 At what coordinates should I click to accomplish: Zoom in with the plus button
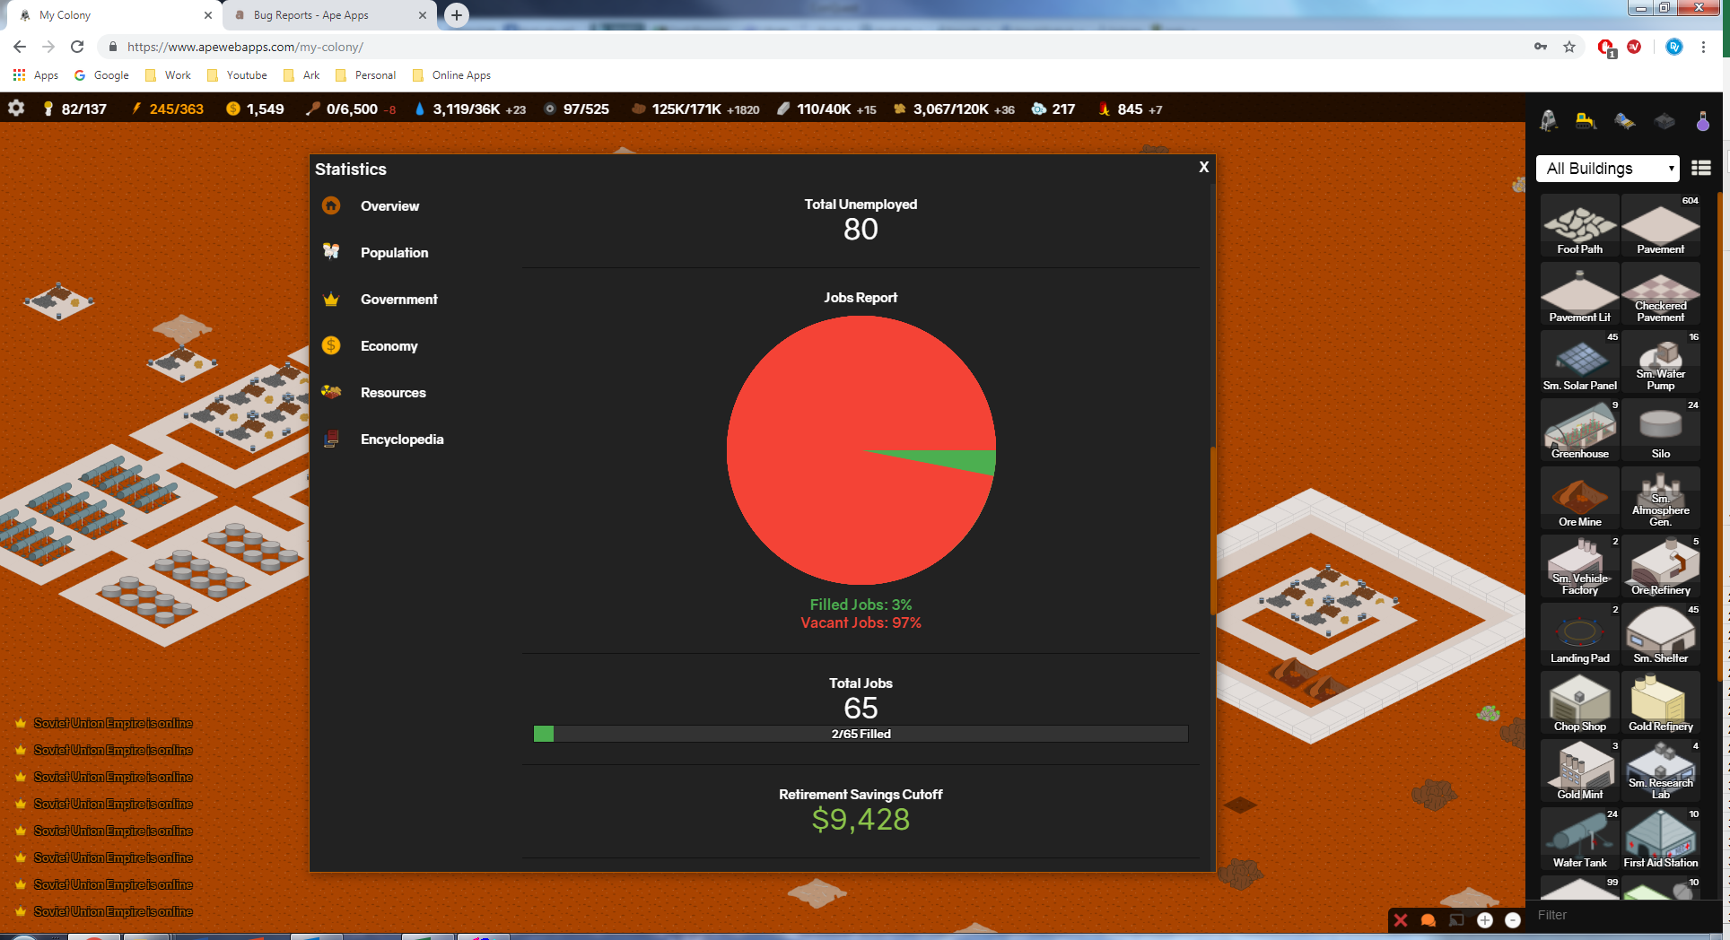(x=1485, y=920)
